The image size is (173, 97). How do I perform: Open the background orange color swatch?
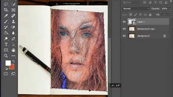(12, 67)
